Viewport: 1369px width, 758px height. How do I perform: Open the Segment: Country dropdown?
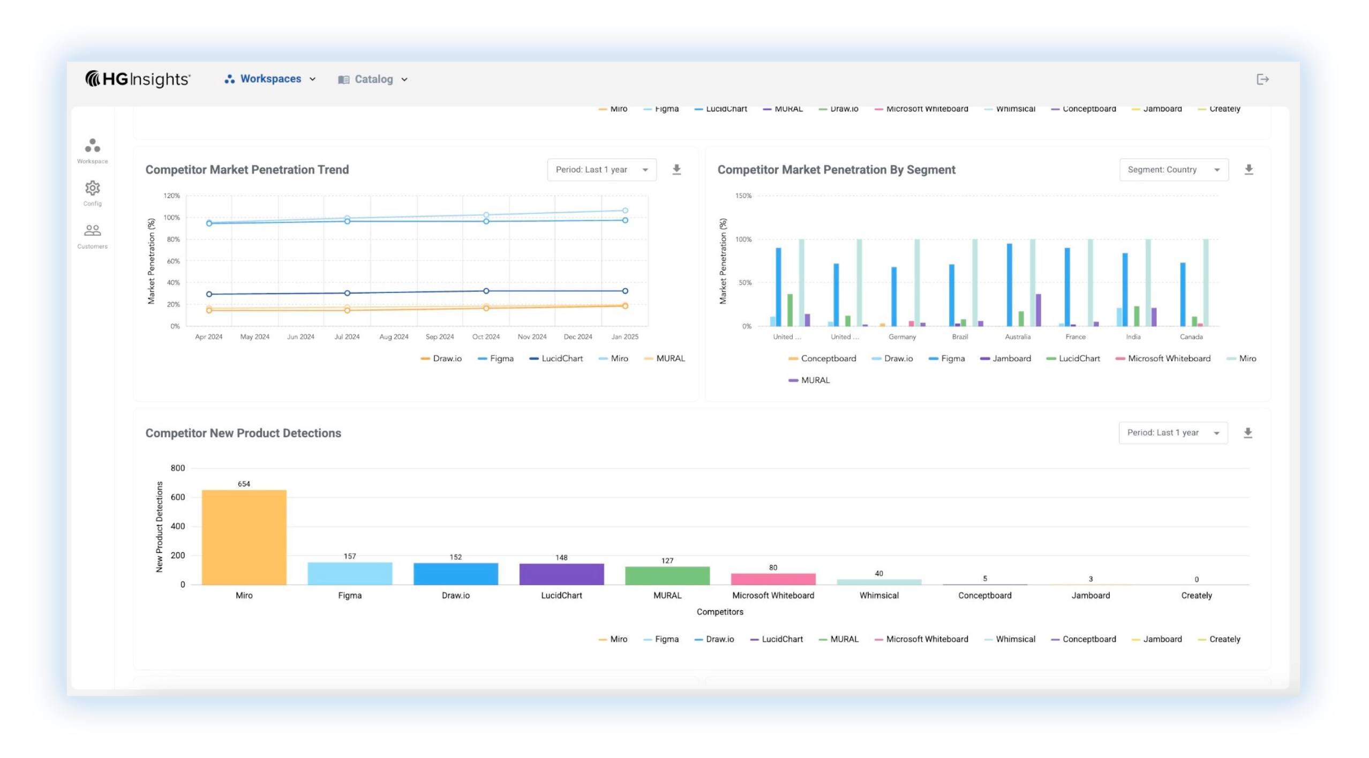tap(1174, 170)
